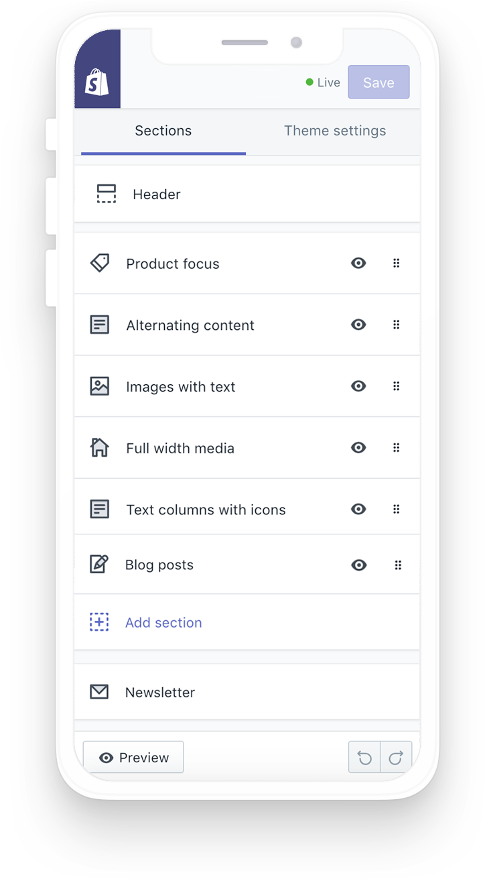The height and width of the screenshot is (879, 485).
Task: Click the undo arrow icon
Action: click(364, 758)
